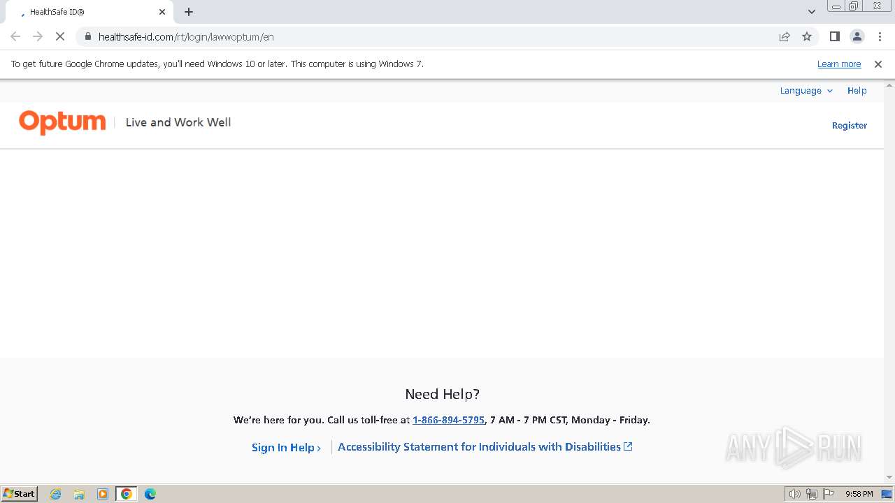The width and height of the screenshot is (895, 503).
Task: Open the Learn more link
Action: tap(839, 64)
